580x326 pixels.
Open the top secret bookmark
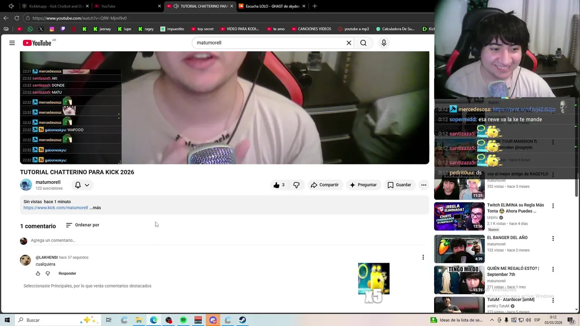coord(202,29)
